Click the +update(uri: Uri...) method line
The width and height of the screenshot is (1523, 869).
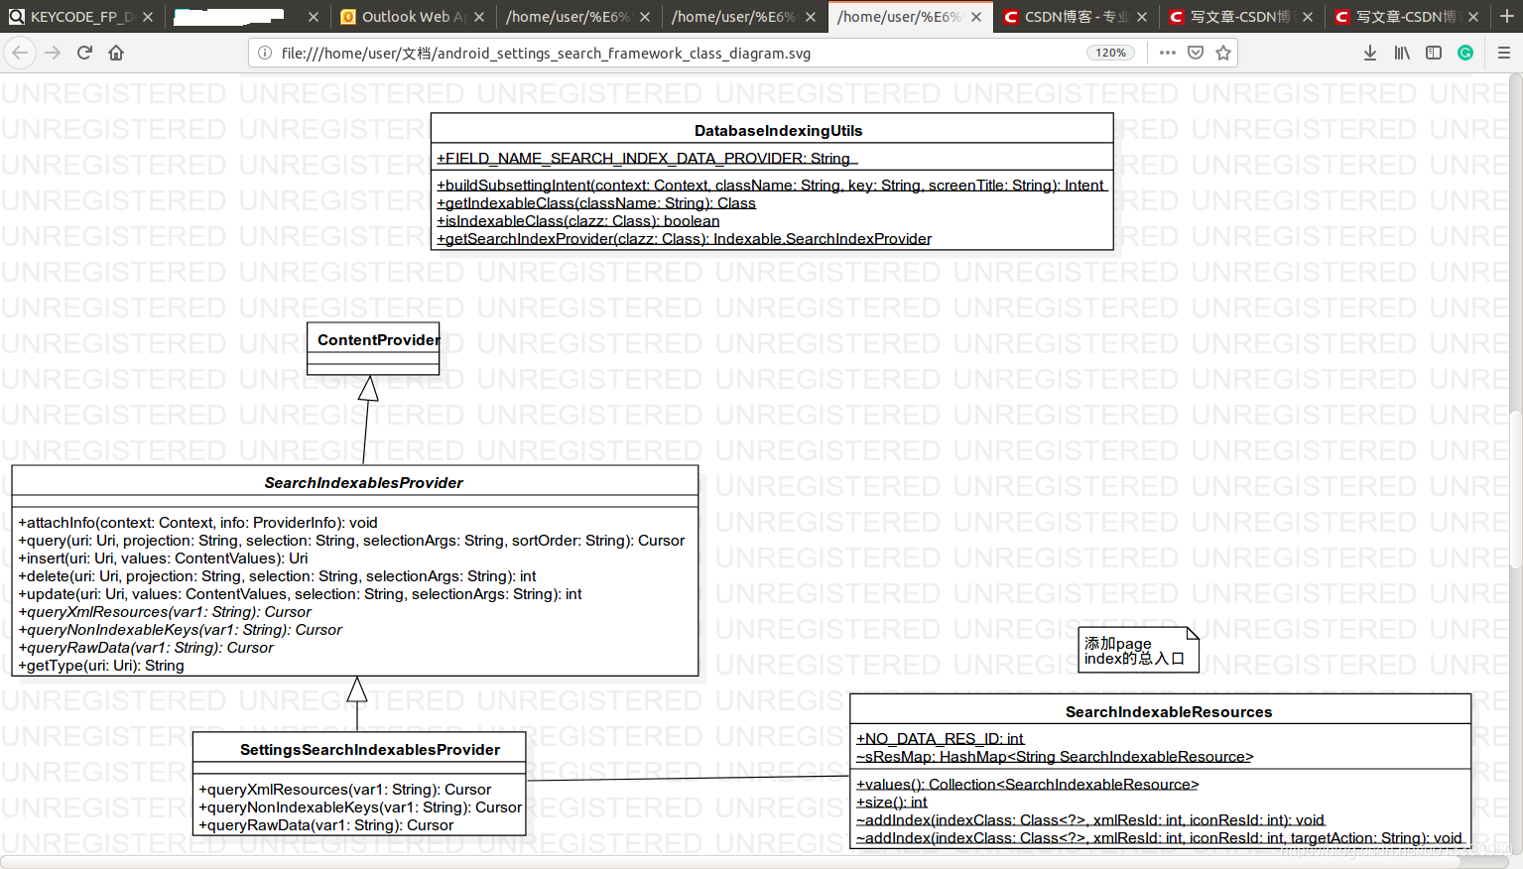300,594
